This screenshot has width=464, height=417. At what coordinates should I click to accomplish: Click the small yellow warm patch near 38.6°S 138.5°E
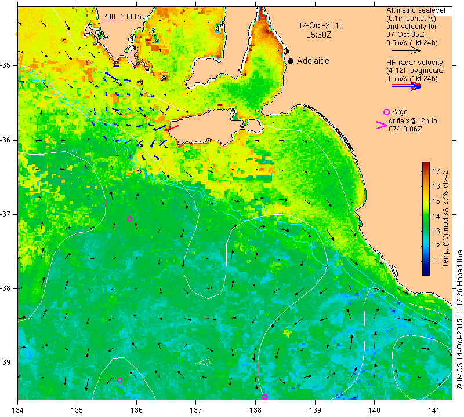tap(287, 334)
